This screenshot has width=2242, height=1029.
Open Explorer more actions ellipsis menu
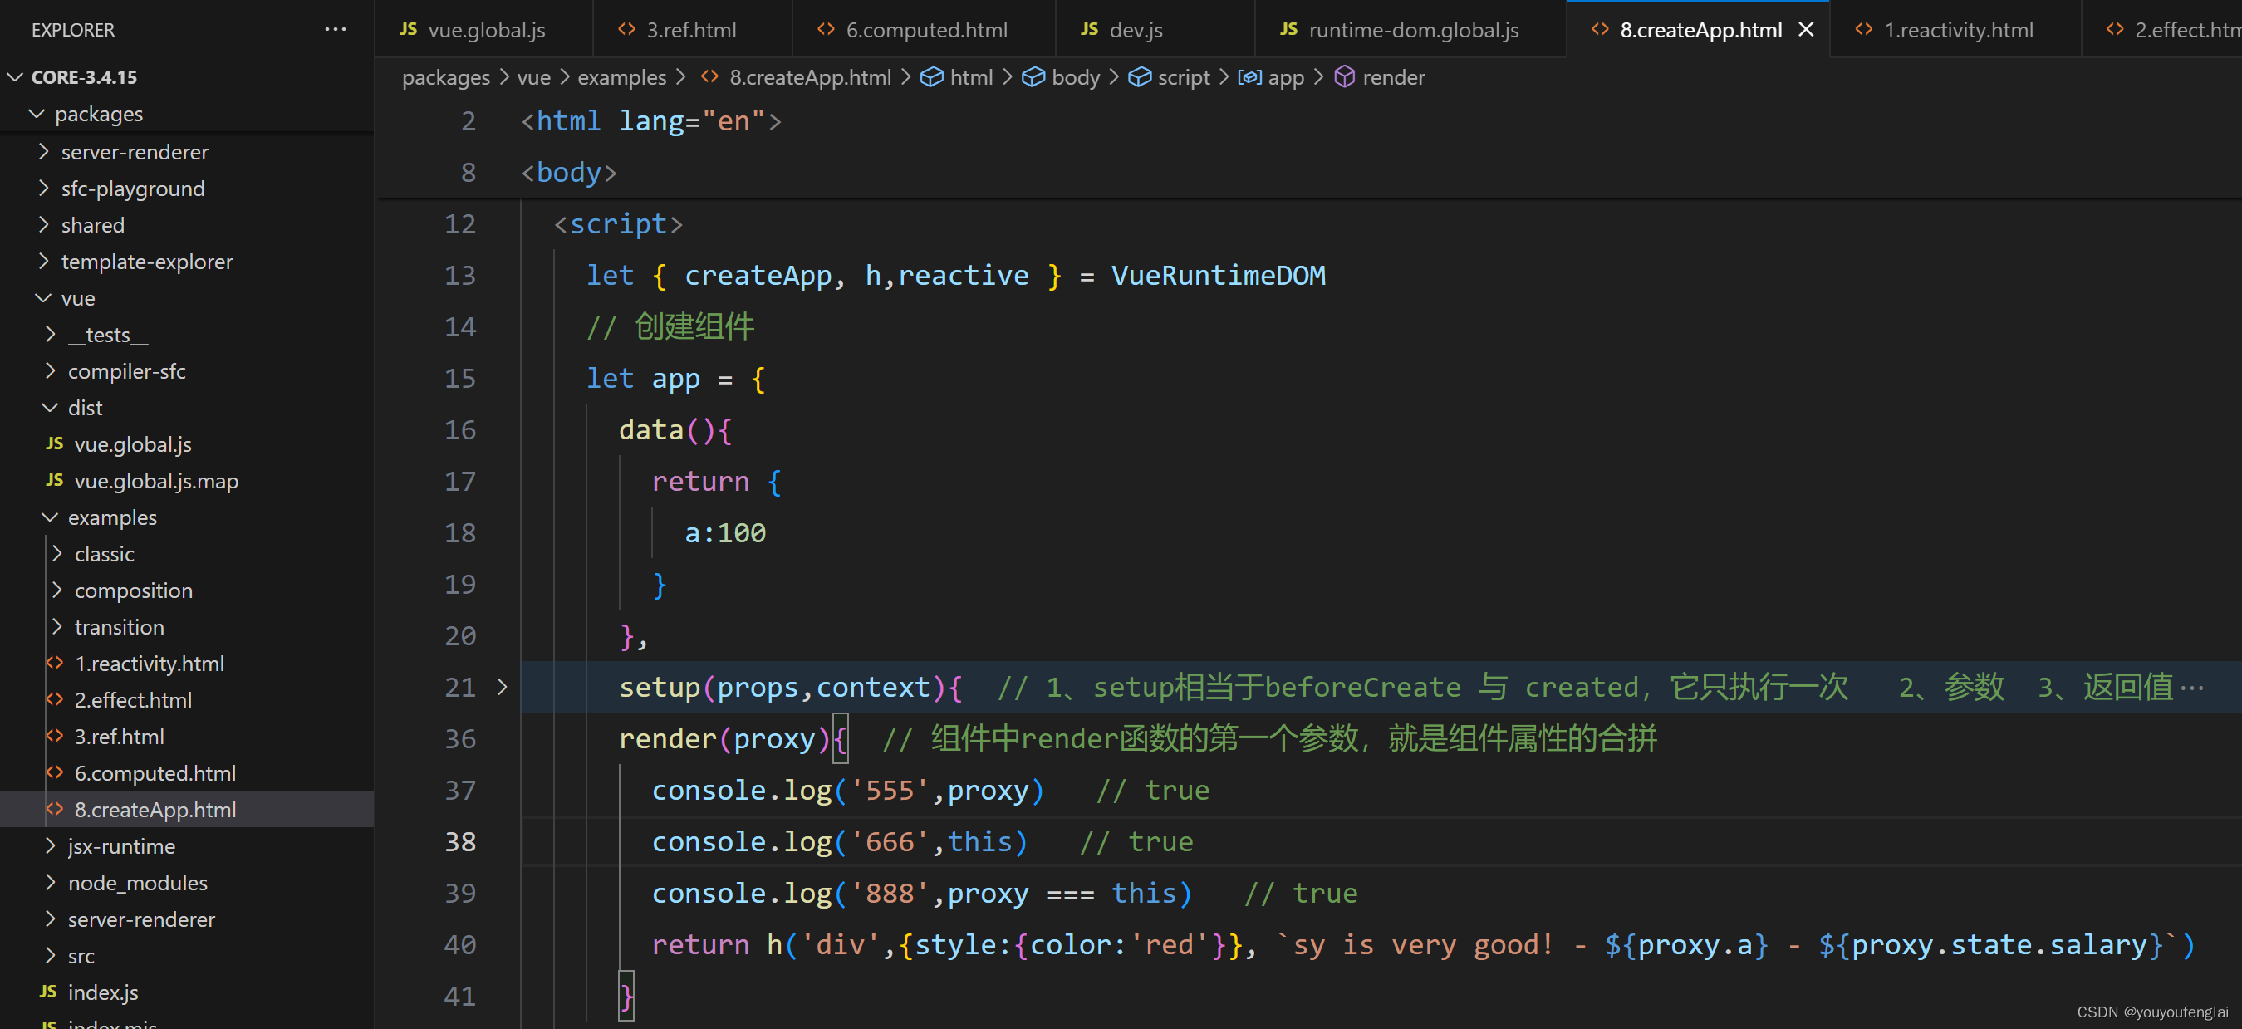(335, 30)
